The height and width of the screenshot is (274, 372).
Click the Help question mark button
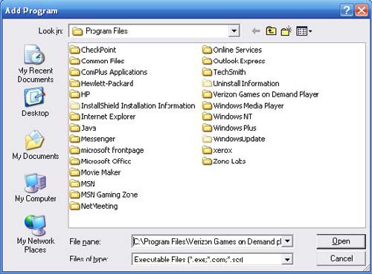click(347, 10)
